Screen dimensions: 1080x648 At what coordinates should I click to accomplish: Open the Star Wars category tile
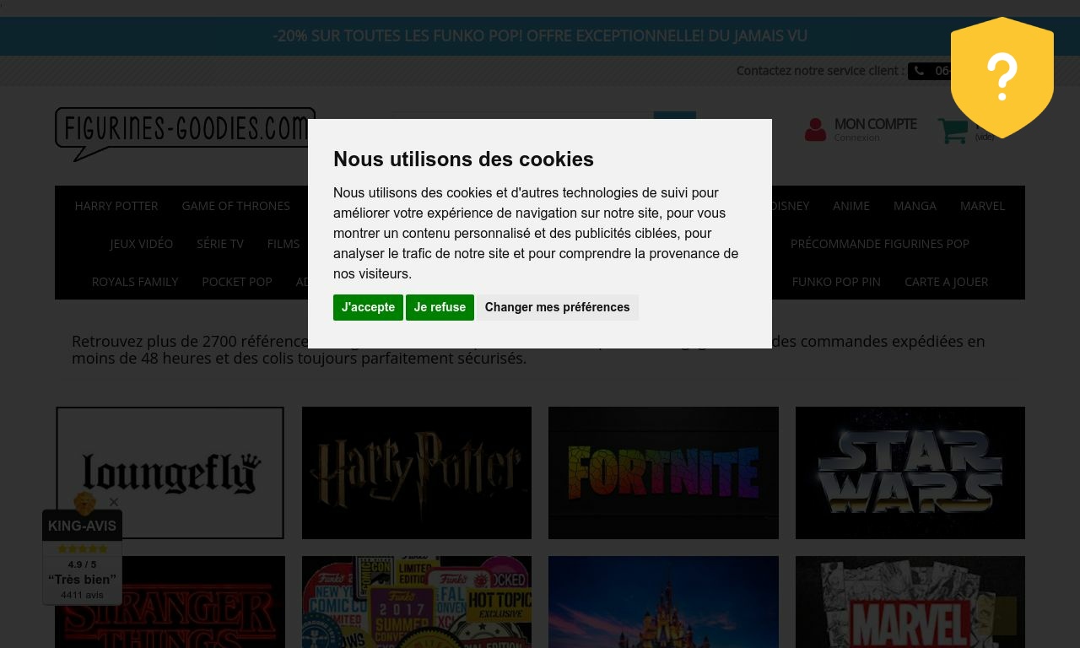click(x=910, y=472)
